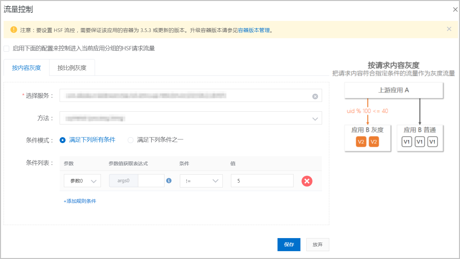Enable the HSF request flow control checkbox
460x259 pixels.
(7, 49)
